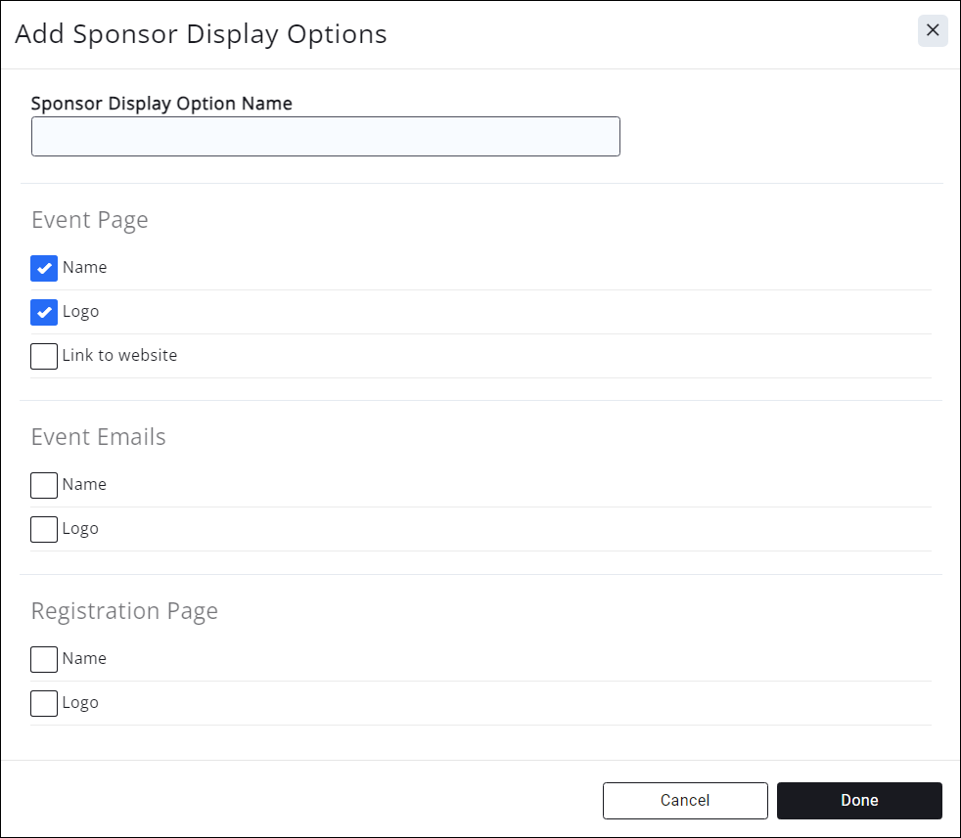Check the Event Emails Logo checkbox
Screen dimensions: 961x838
[44, 529]
